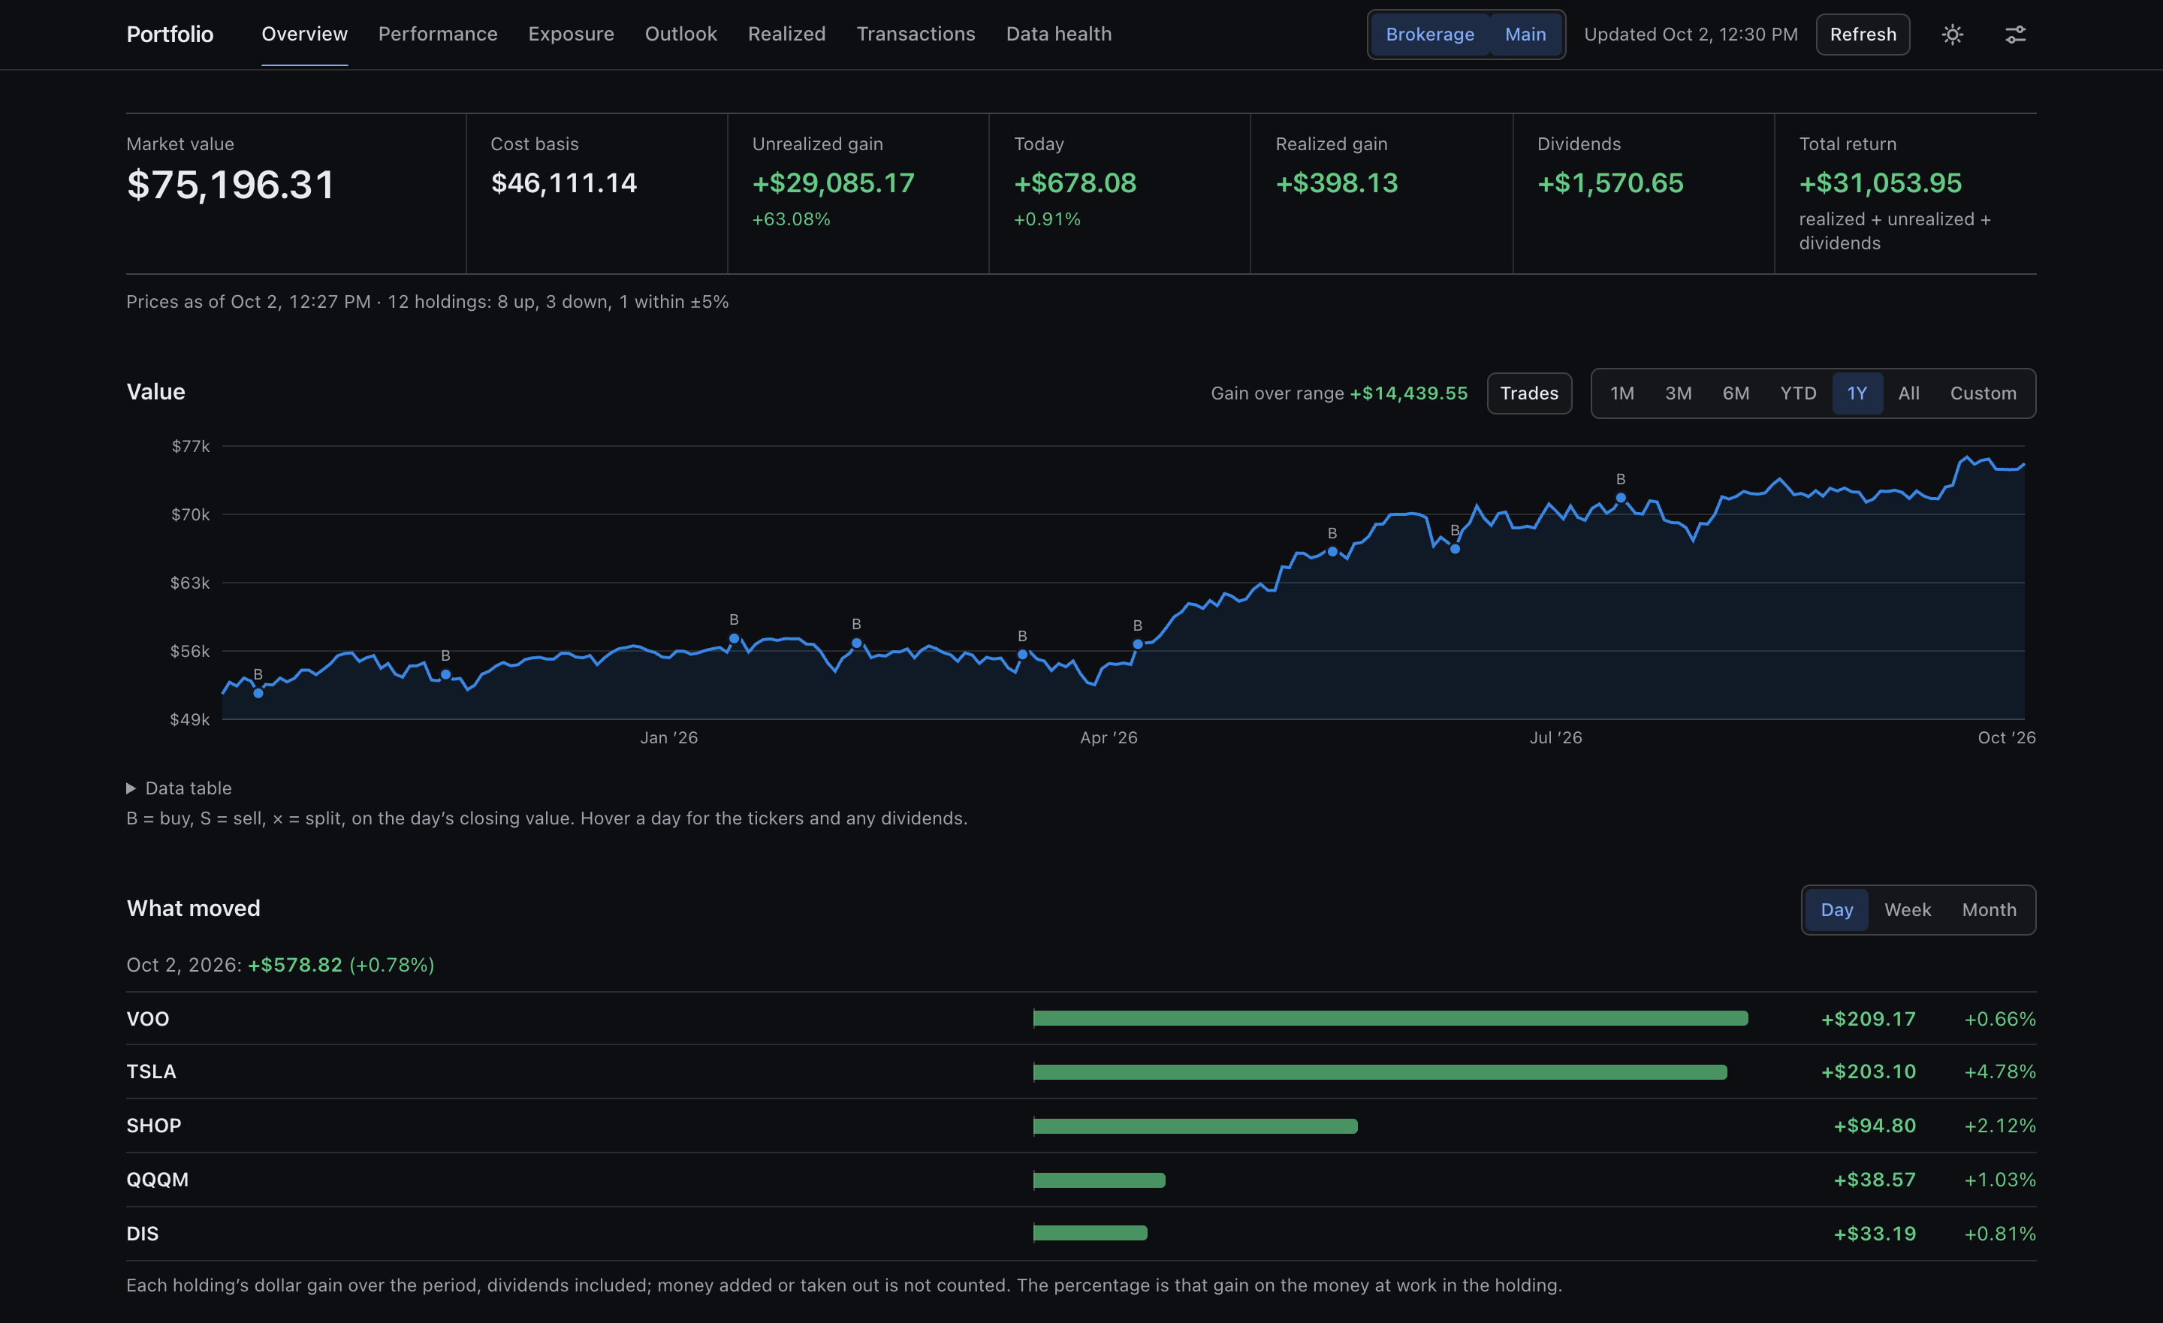
Task: Select the Day period in What moved
Action: [1836, 909]
